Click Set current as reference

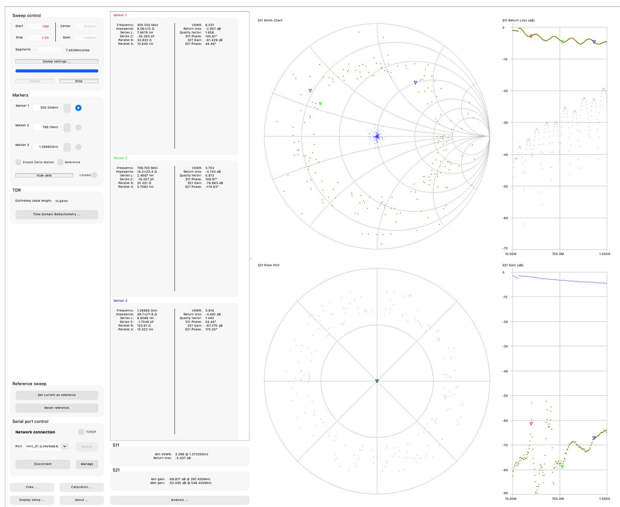pyautogui.click(x=57, y=395)
